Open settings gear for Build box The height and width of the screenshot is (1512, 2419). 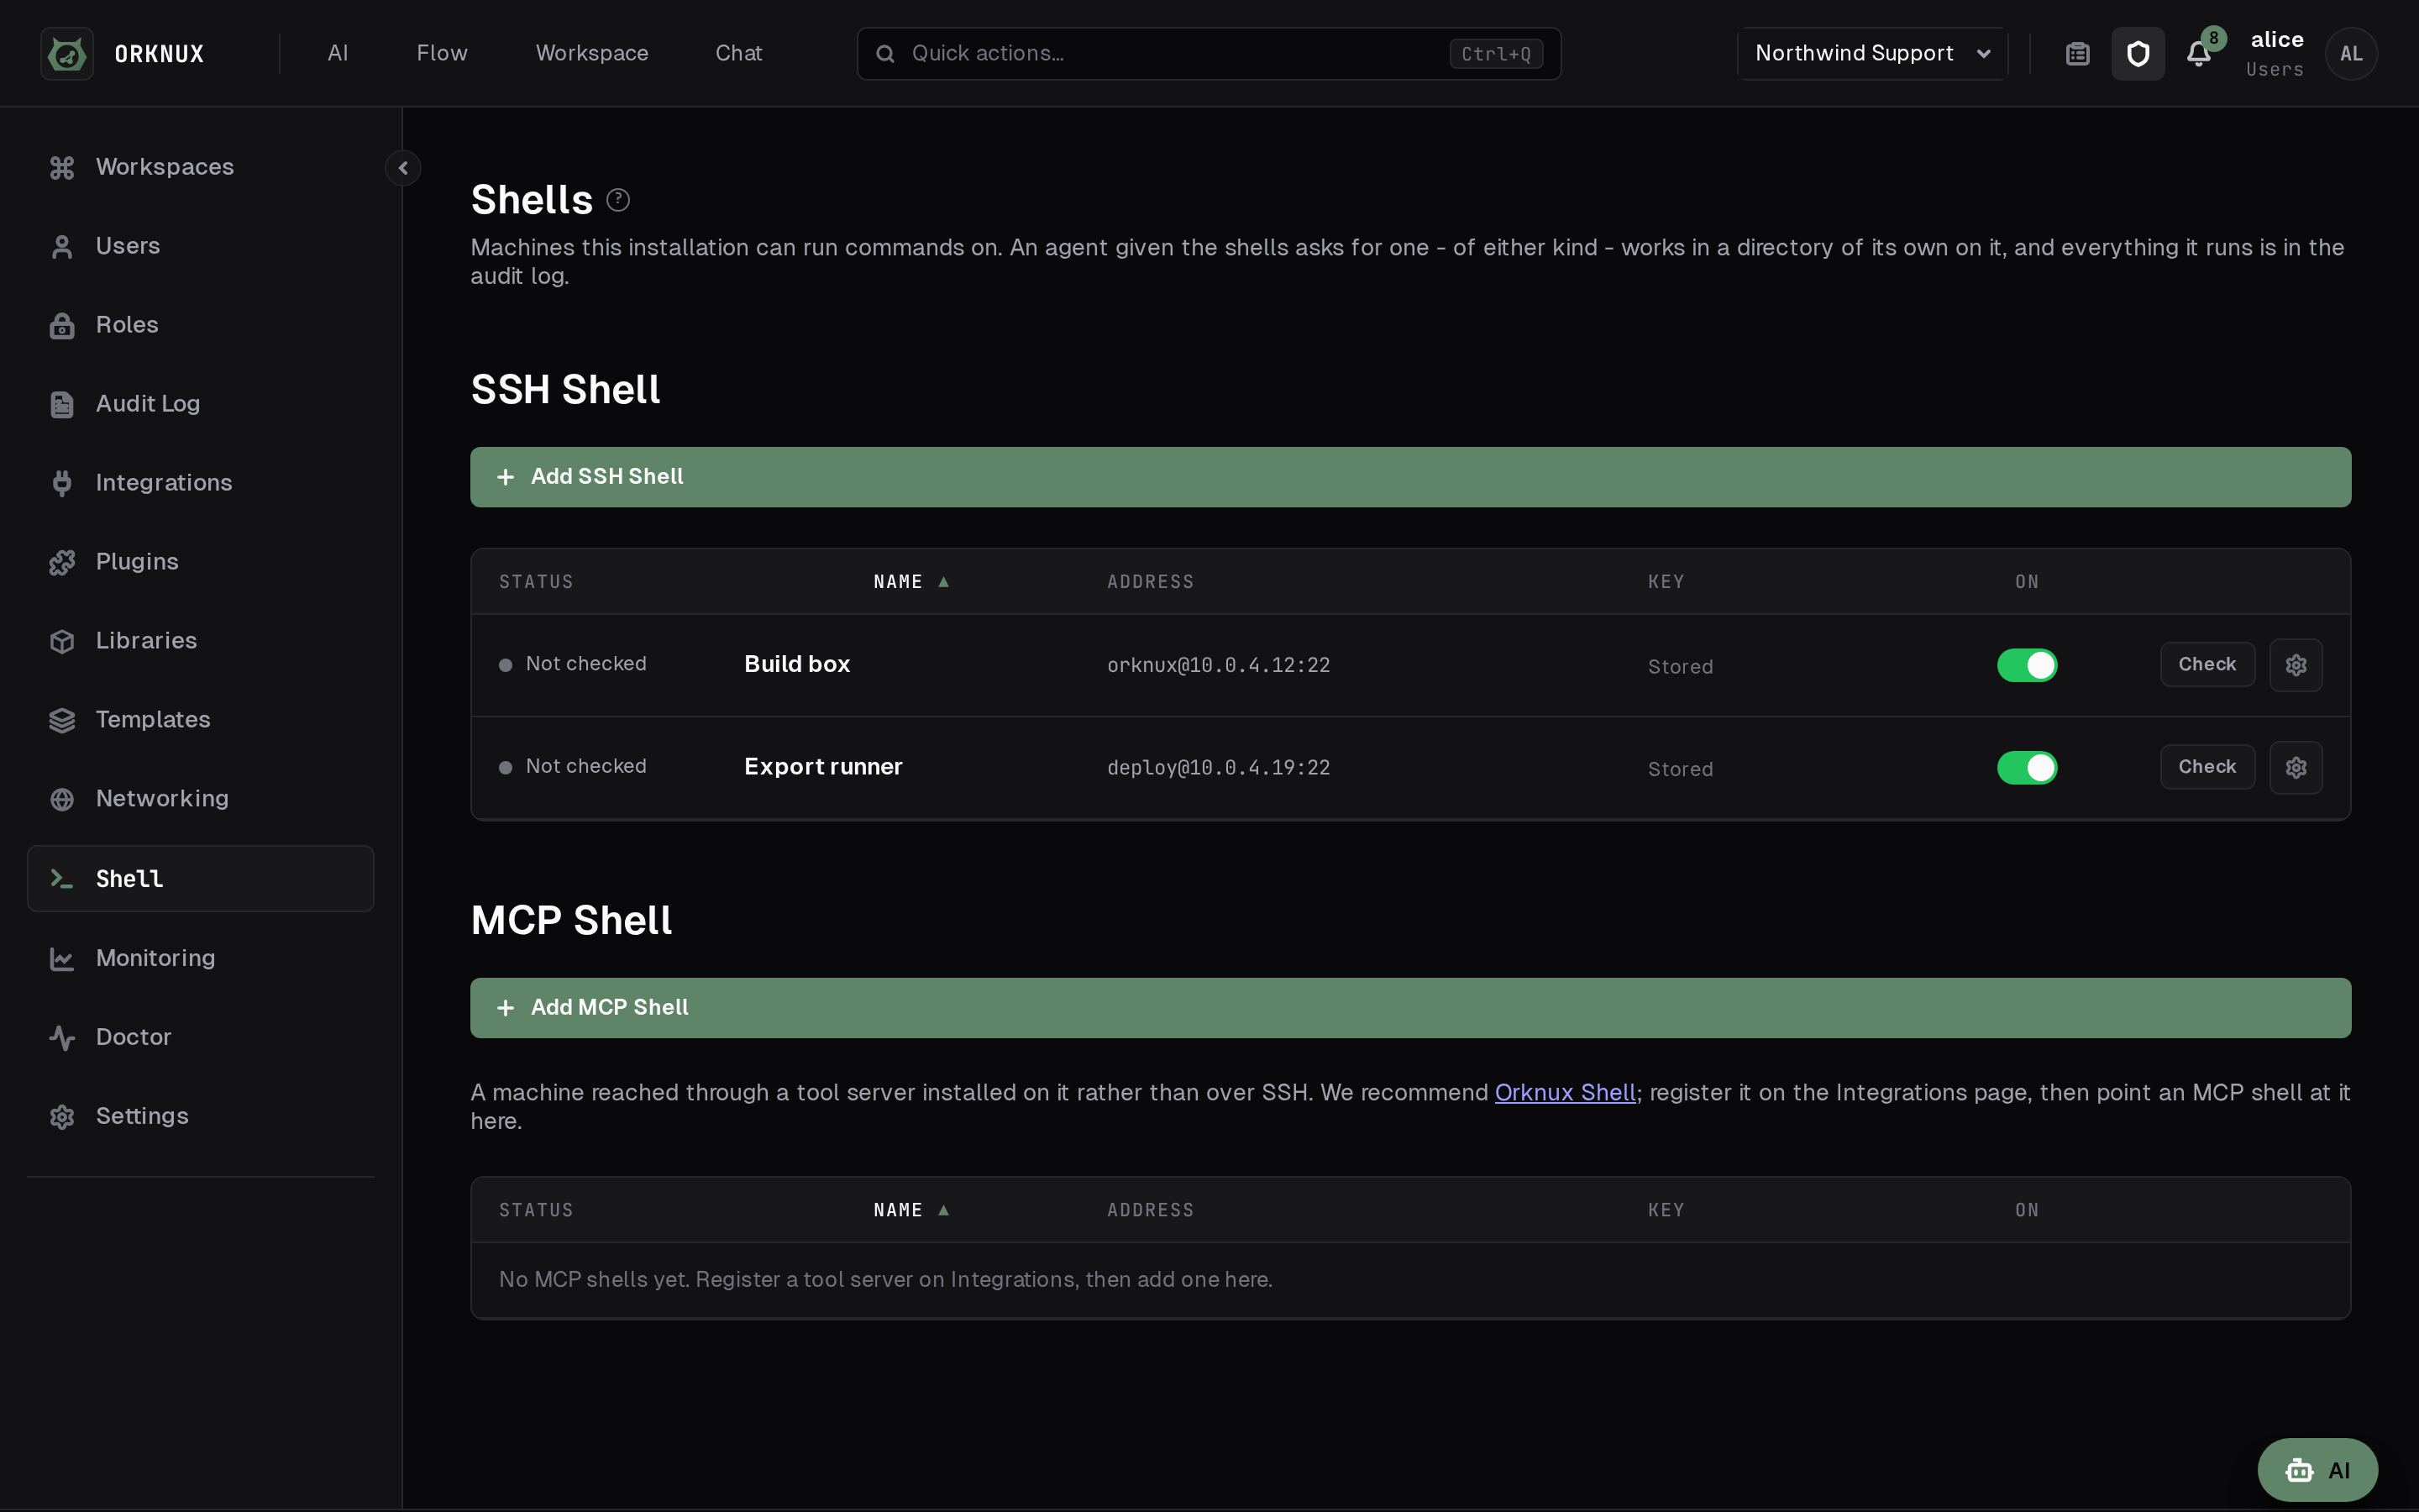pyautogui.click(x=2295, y=665)
